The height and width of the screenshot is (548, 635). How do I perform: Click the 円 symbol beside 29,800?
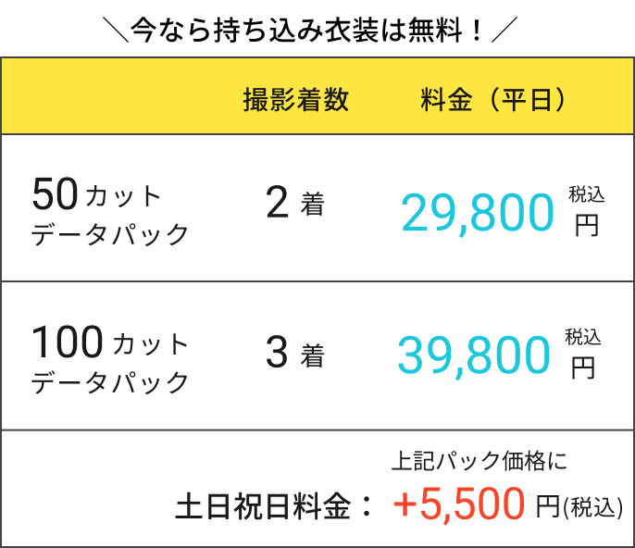point(586,226)
